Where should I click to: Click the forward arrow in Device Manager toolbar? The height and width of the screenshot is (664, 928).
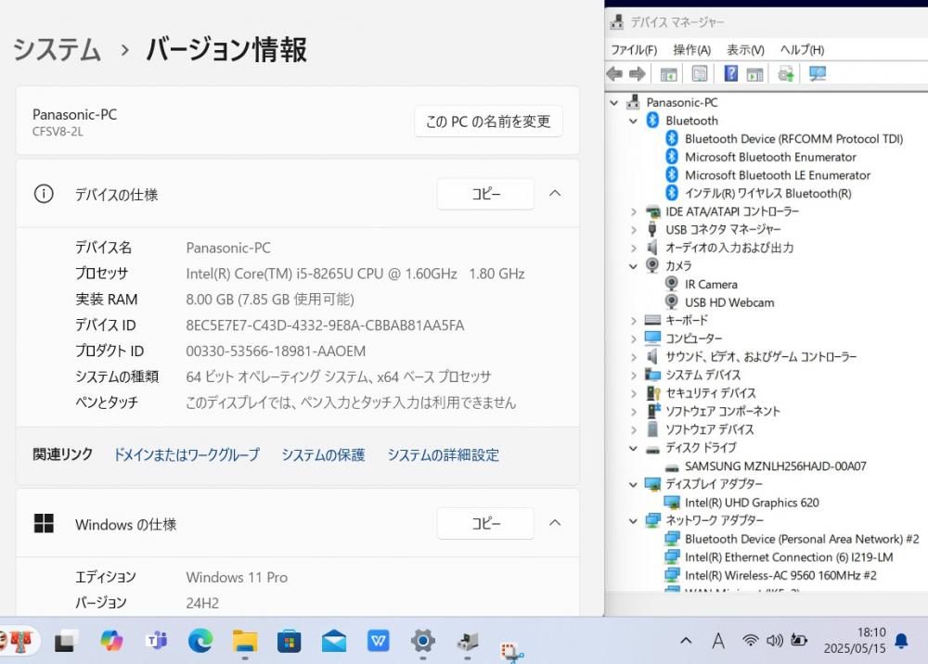coord(637,74)
